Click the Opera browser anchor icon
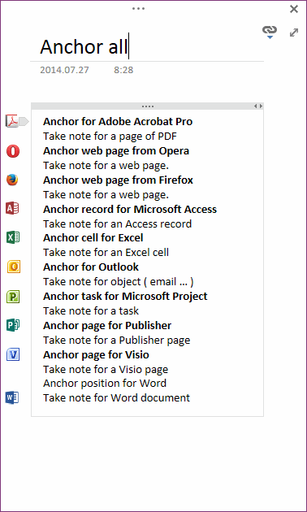 [13, 151]
